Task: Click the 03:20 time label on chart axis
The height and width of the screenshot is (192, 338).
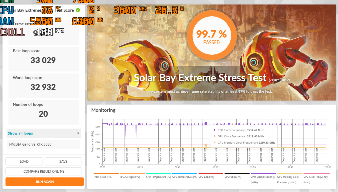Action: [x=140, y=167]
